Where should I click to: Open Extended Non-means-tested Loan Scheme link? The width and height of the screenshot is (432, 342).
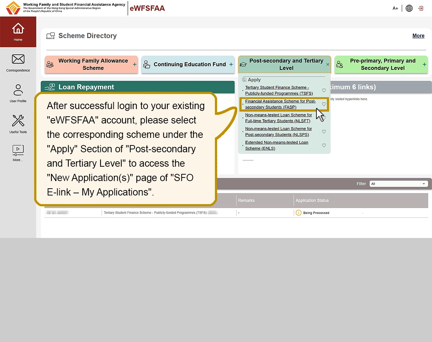coord(276,145)
